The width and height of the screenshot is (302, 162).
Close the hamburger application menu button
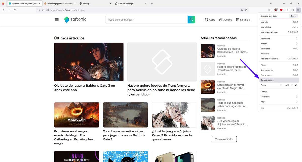[x=298, y=10]
